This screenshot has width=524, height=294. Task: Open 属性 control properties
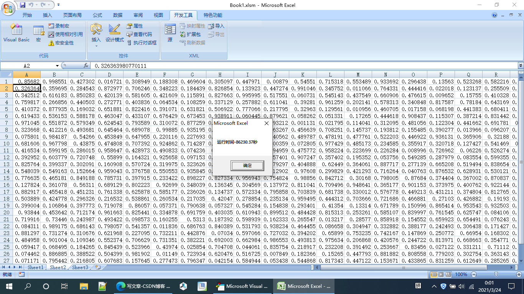[x=135, y=26]
